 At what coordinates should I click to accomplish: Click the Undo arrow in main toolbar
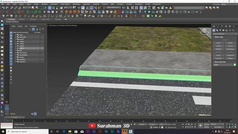[x=3, y=7]
